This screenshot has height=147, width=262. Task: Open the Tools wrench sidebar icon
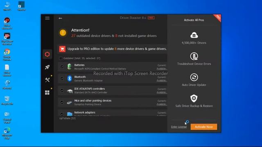[47, 80]
